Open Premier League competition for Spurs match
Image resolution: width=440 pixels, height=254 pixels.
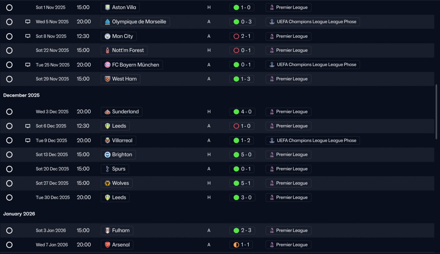288,169
